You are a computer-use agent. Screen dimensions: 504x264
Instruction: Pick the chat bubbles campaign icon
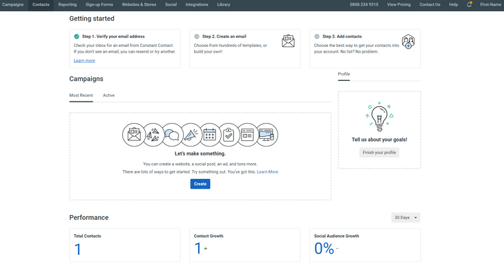(172, 135)
